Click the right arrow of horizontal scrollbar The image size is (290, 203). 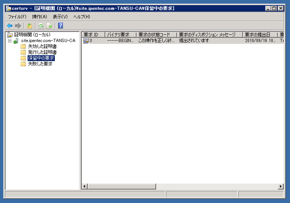click(281, 186)
